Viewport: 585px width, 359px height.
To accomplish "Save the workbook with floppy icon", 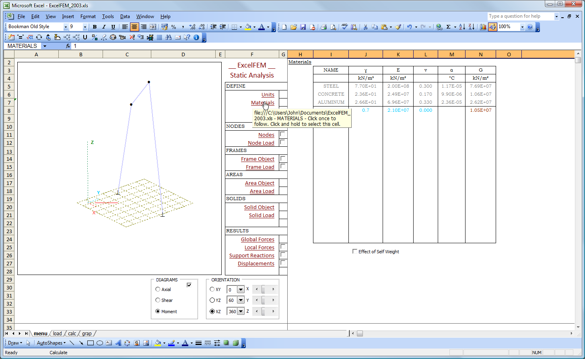I will [303, 27].
